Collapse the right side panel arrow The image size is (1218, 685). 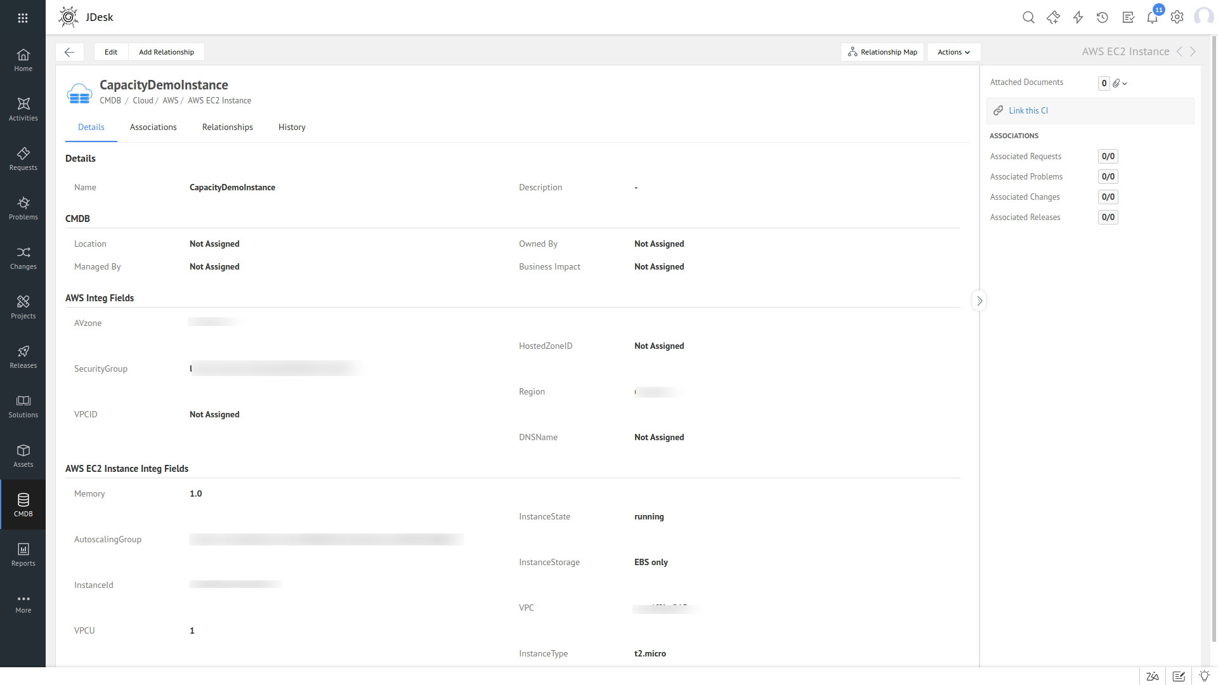coord(979,301)
